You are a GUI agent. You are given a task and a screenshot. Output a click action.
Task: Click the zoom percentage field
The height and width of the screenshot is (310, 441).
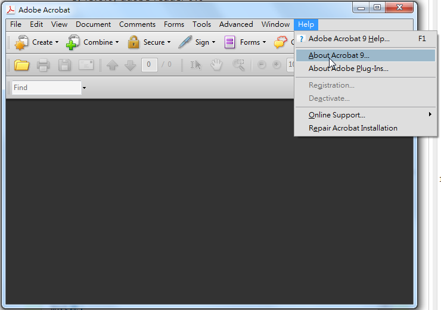click(291, 65)
